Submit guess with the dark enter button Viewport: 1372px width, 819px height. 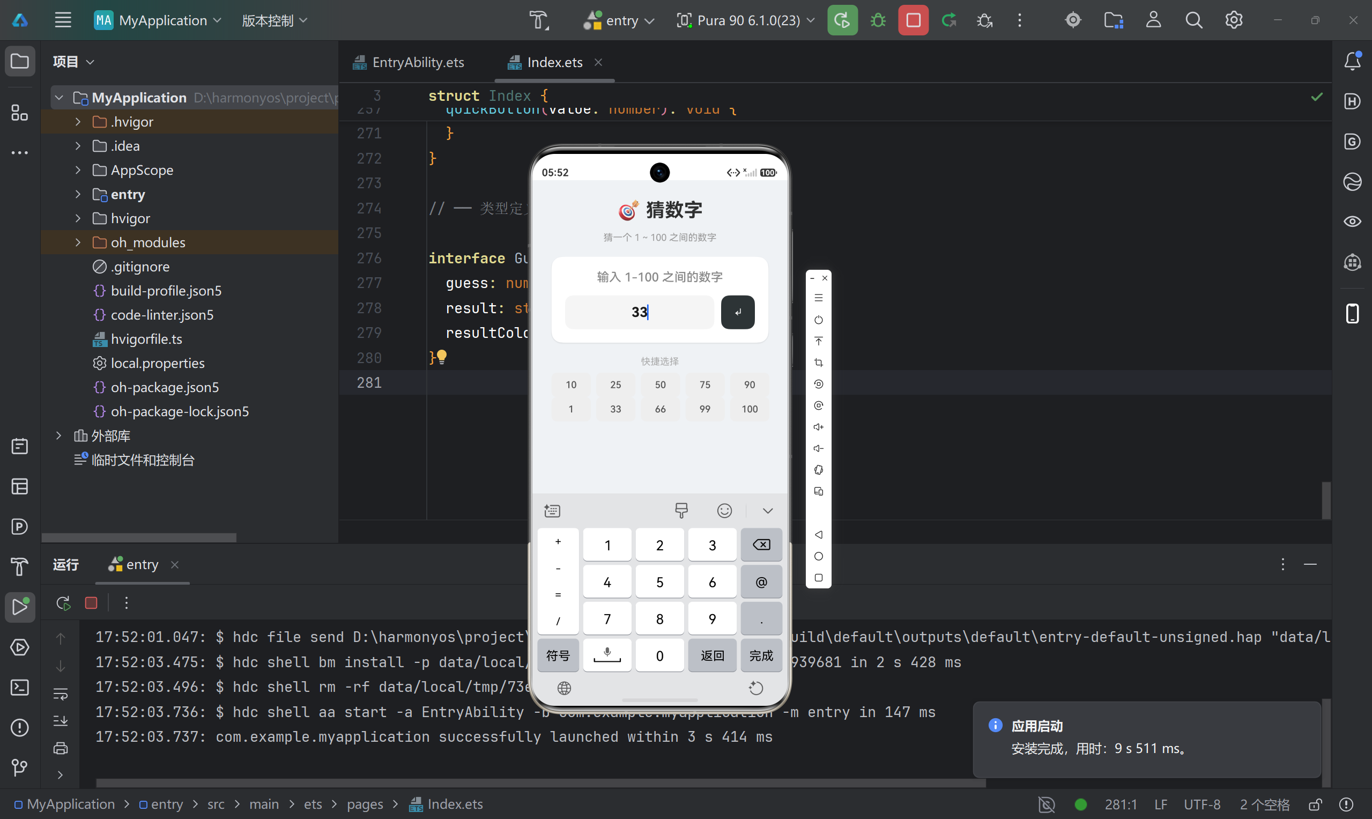[x=738, y=312]
